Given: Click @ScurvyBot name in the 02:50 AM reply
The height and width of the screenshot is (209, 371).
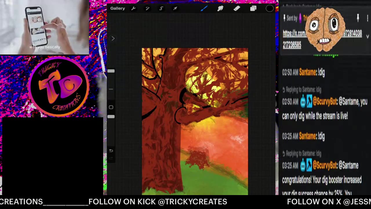Looking at the screenshot, I should (325, 102).
